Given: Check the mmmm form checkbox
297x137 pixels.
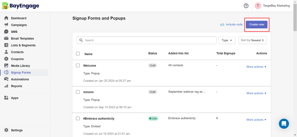Looking at the screenshot, I should coord(78,92).
